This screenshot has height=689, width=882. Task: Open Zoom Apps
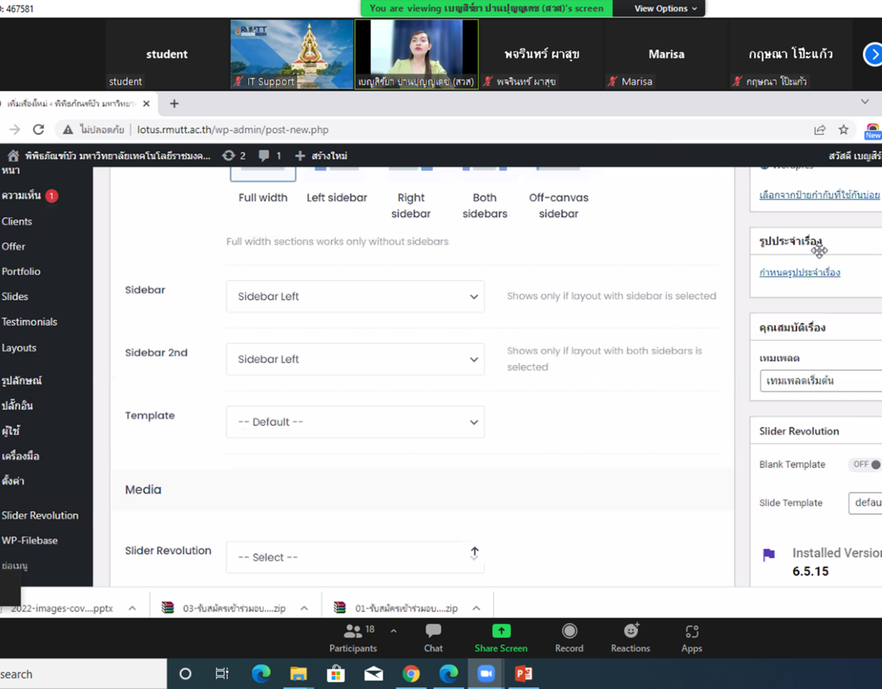(x=692, y=638)
